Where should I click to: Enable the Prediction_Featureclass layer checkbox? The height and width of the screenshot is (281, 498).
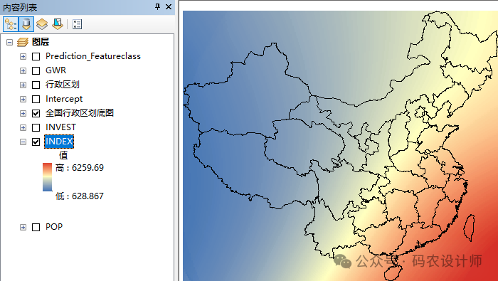click(36, 56)
